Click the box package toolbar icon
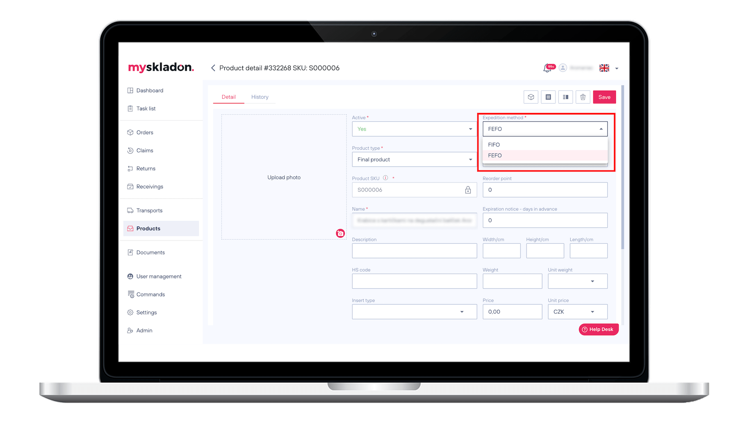 tap(531, 97)
